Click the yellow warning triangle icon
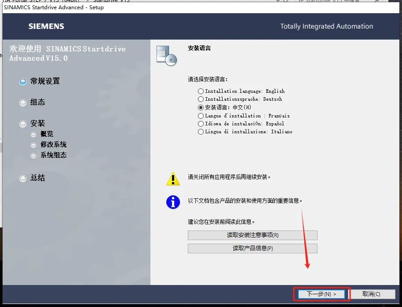The image size is (402, 307). point(173,179)
